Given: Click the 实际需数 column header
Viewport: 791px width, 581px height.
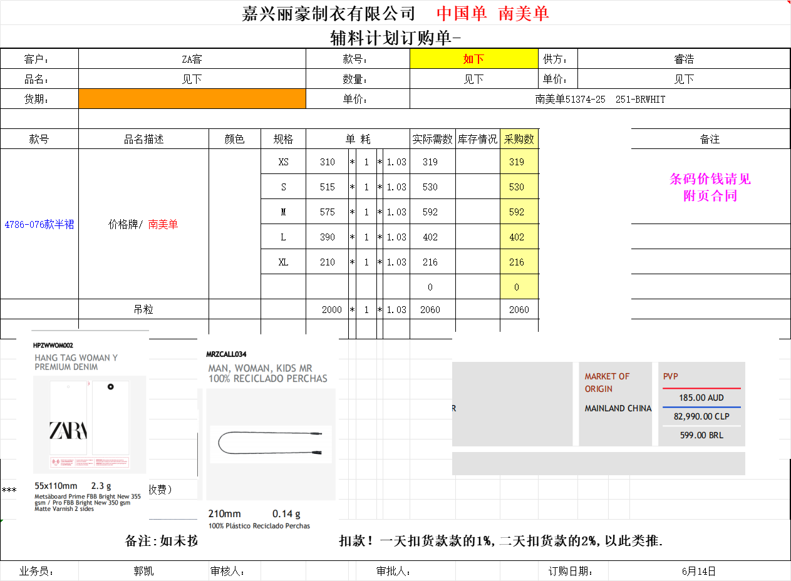Looking at the screenshot, I should pos(432,139).
